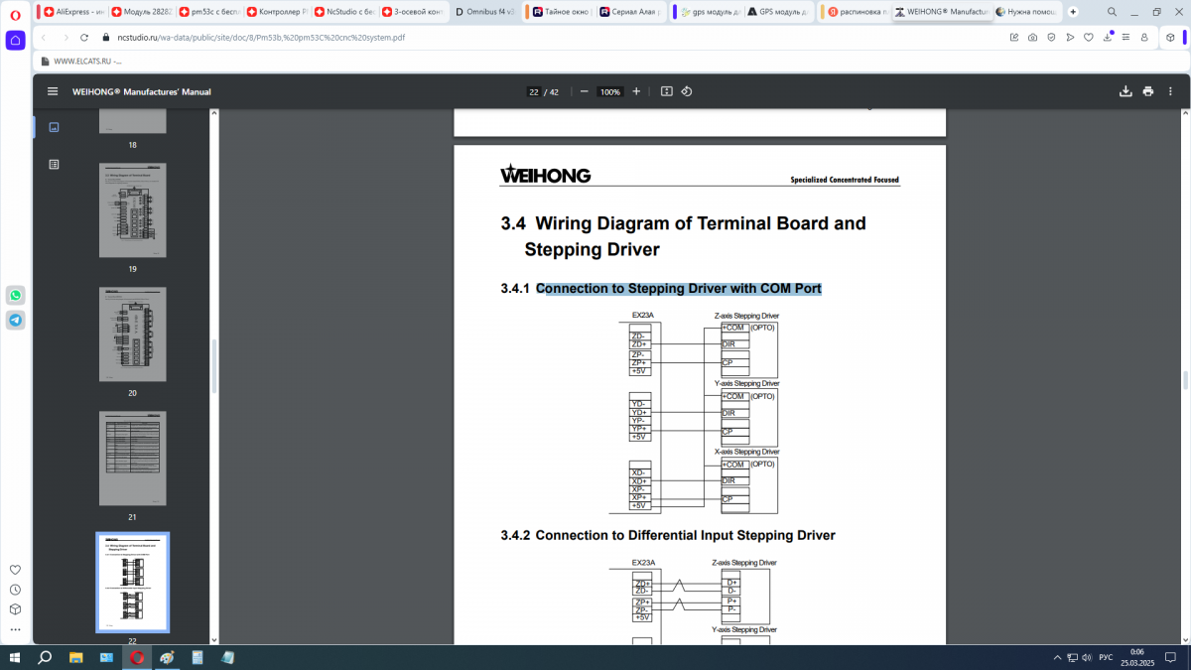
Task: Go forward to next page
Action: pyautogui.click(x=66, y=37)
